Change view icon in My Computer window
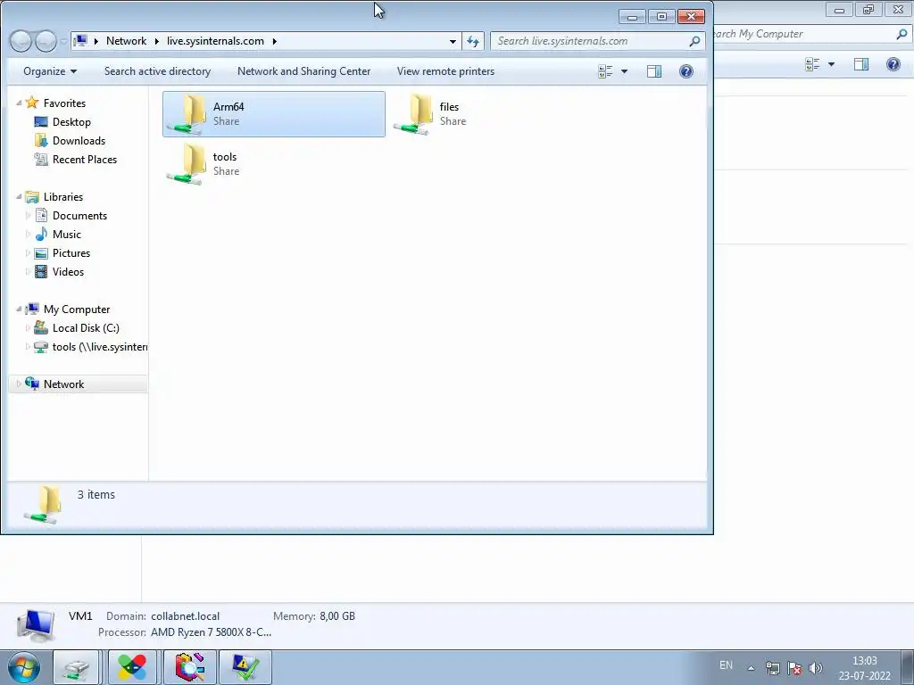914x685 pixels. point(812,64)
